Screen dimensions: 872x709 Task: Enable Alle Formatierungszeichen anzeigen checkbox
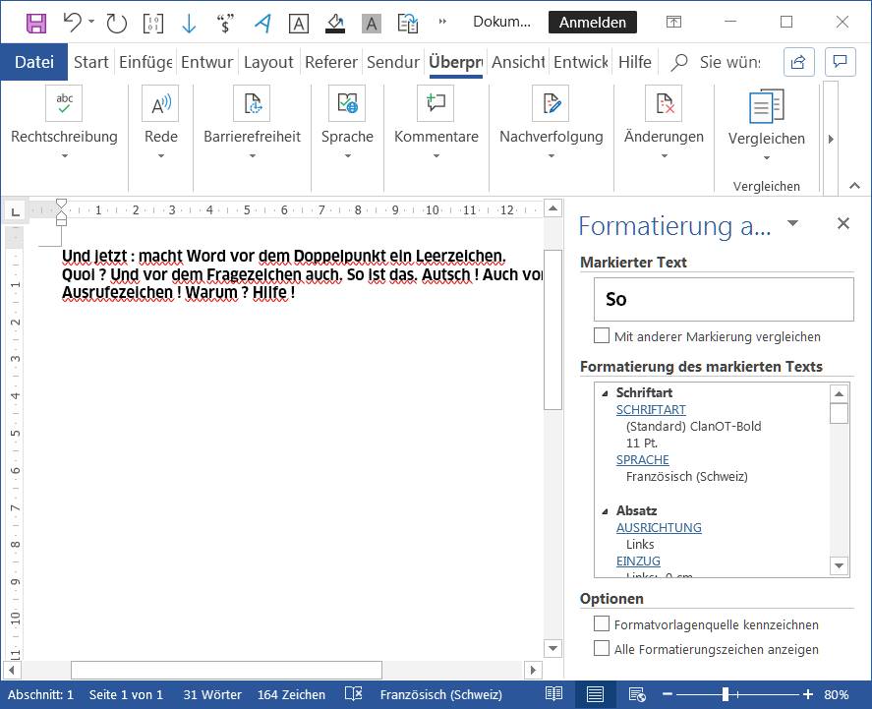602,648
